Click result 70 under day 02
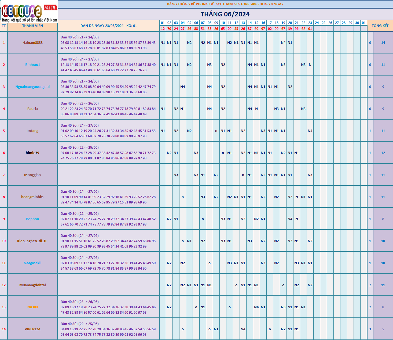 coord(169,28)
